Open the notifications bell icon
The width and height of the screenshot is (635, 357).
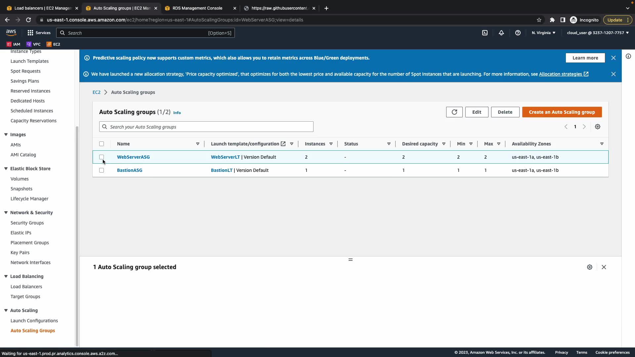point(501,33)
